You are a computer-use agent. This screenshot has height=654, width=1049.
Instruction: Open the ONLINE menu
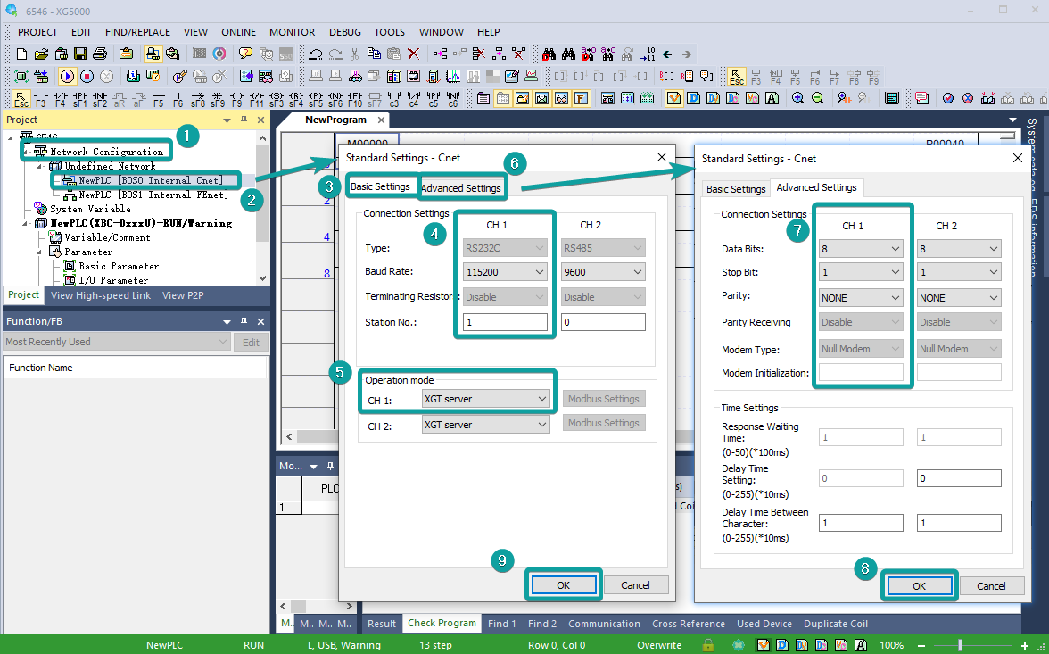point(238,32)
